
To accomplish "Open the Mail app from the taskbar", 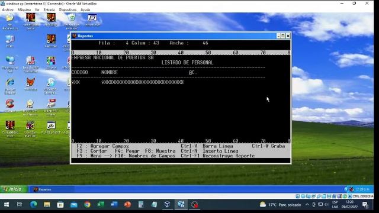I will (x=74, y=205).
